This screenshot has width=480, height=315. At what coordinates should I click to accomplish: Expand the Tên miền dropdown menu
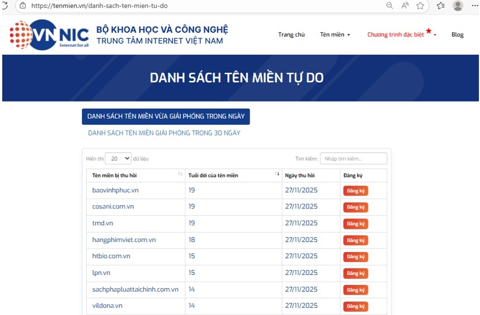point(335,35)
